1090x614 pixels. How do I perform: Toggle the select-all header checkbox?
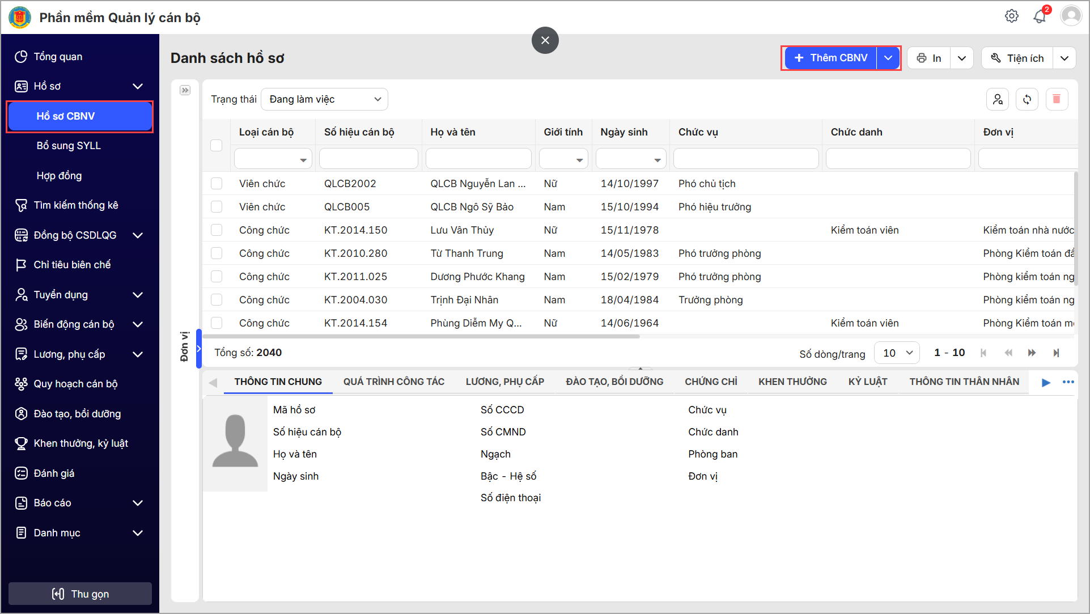pos(217,145)
